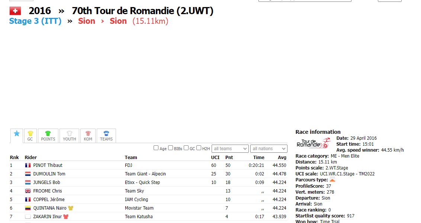Click the yellow leader jersey next to QUINTANA
The height and width of the screenshot is (223, 421).
71,208
